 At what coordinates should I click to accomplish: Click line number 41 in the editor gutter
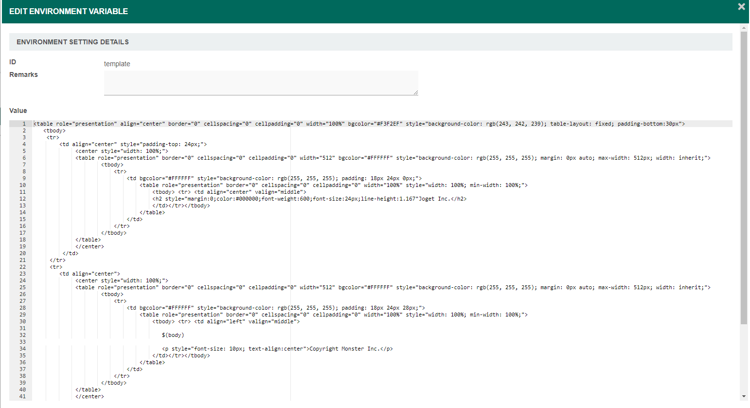pyautogui.click(x=22, y=396)
